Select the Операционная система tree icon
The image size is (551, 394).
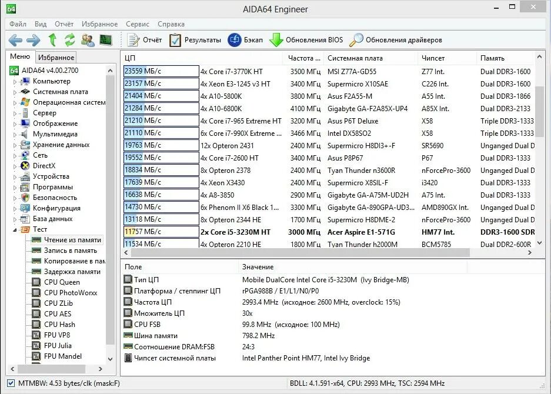[x=25, y=102]
